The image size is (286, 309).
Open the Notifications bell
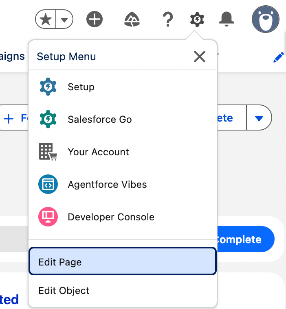[x=227, y=18]
